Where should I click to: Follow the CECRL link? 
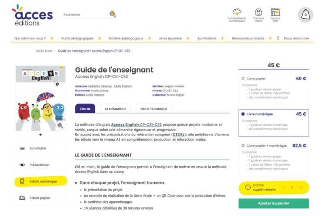tap(179, 135)
